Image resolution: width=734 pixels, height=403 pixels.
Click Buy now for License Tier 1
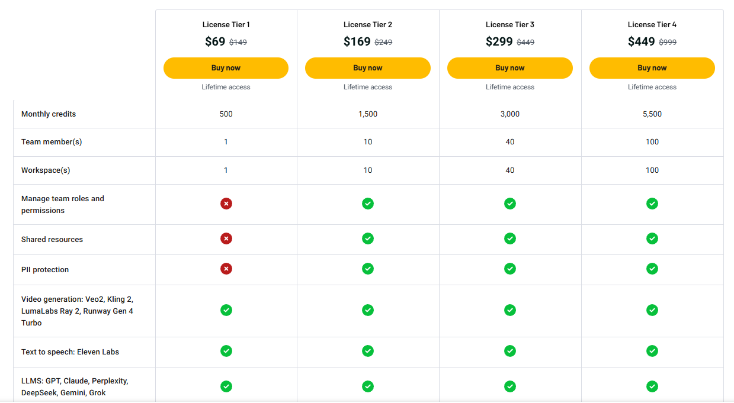coord(226,68)
